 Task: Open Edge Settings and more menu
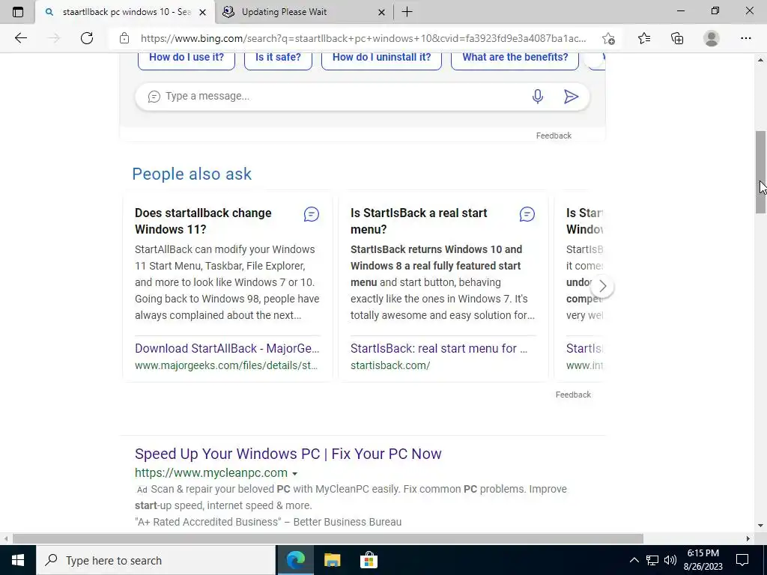(x=745, y=38)
